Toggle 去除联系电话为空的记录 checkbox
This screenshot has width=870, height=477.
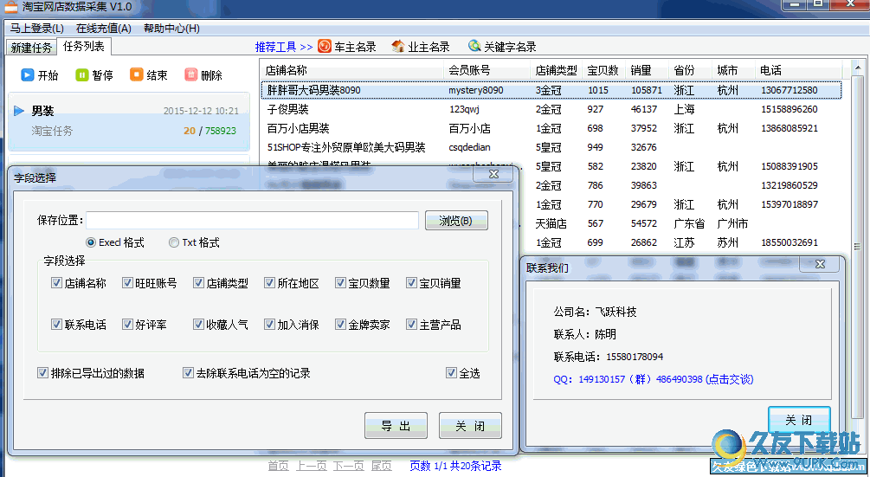188,373
